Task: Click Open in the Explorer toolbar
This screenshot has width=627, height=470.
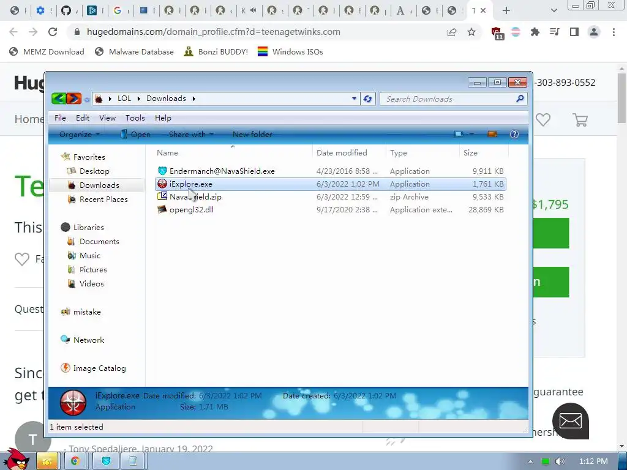Action: tap(135, 134)
